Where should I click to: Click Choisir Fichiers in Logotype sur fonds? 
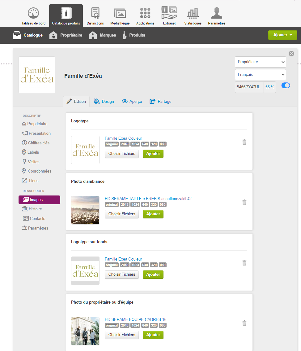coord(122,274)
